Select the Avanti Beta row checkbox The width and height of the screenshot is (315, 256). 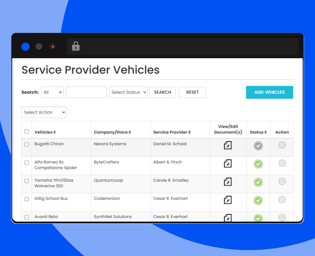[27, 217]
